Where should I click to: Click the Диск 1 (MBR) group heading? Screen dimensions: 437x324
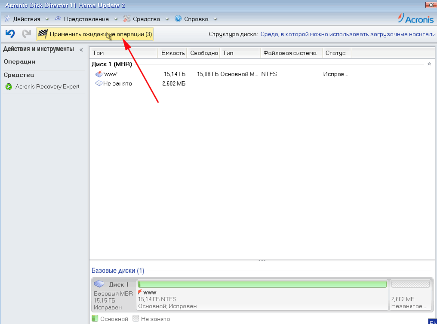[x=112, y=64]
